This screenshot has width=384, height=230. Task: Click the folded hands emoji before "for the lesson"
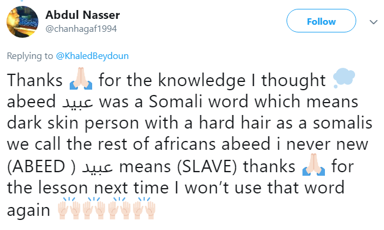pos(314,165)
